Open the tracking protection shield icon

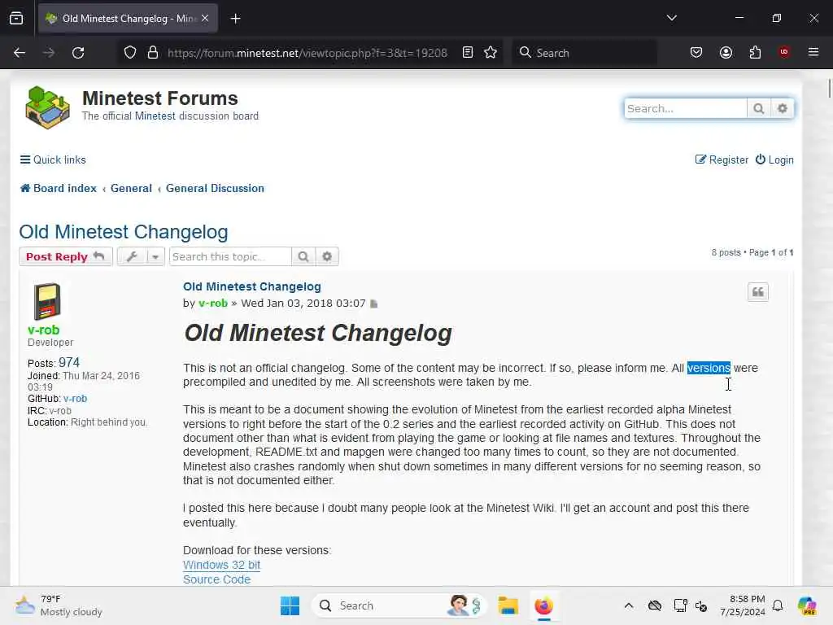130,53
